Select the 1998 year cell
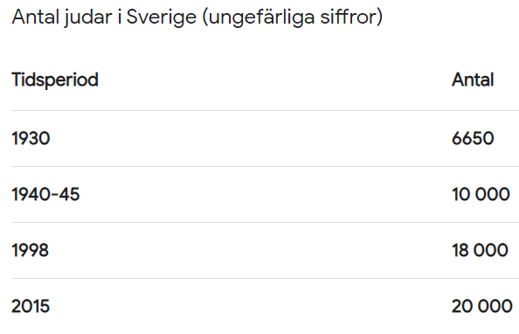This screenshot has height=334, width=519. (30, 250)
